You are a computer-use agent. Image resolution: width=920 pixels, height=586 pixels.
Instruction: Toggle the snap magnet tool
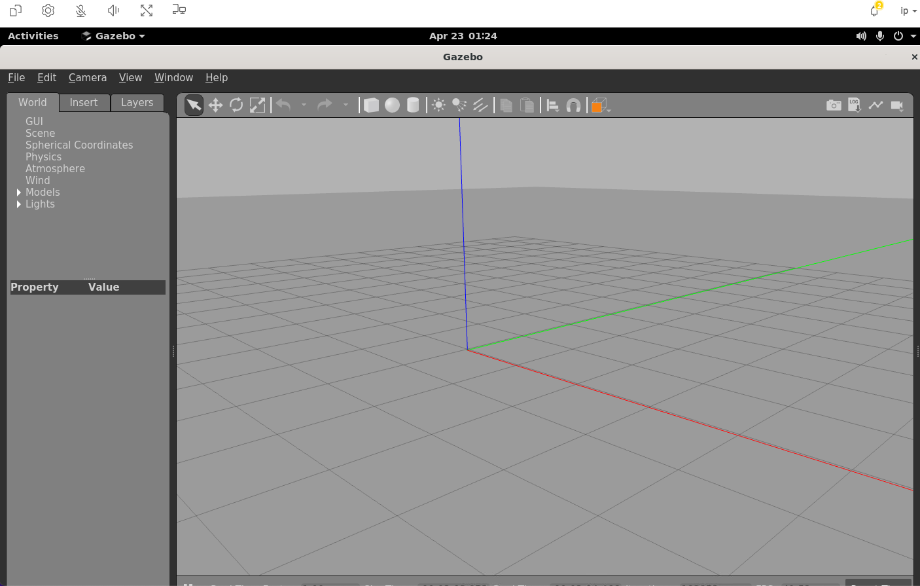click(573, 105)
